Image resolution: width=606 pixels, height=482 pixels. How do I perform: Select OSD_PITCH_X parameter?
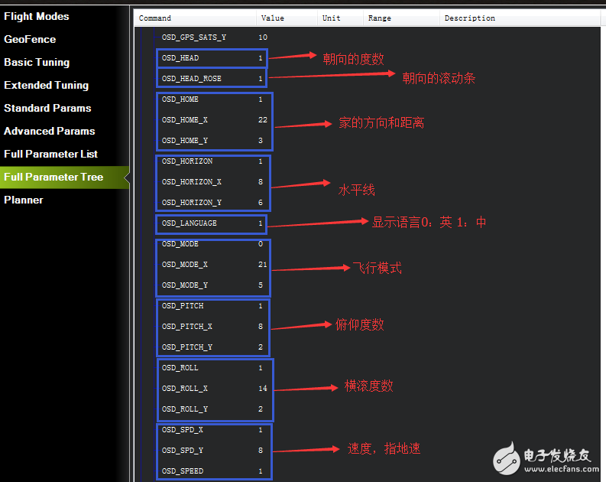(186, 327)
